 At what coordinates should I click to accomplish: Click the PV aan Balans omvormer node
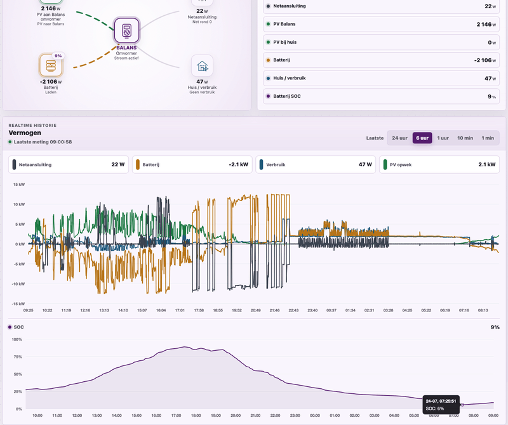click(51, 15)
